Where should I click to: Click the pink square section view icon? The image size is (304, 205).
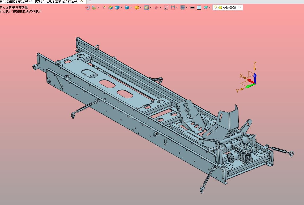(x=166, y=7)
